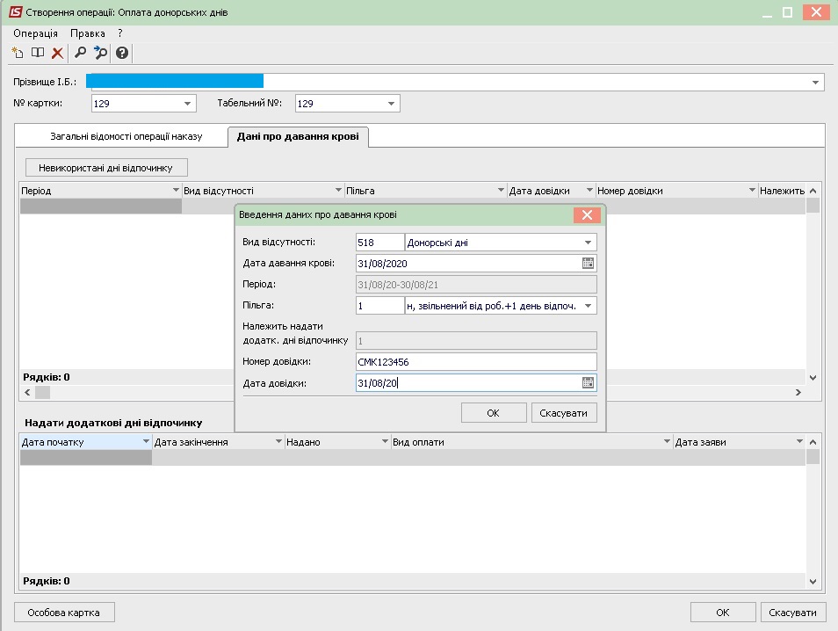
Task: Open the help question mark icon
Action: tap(122, 53)
